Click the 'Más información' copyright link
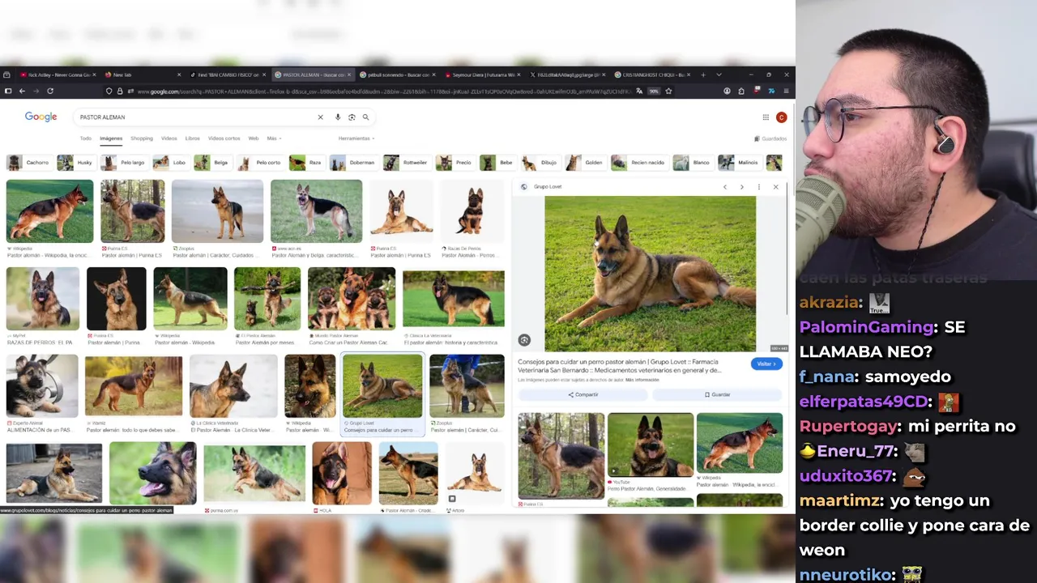1037x583 pixels. pos(642,380)
